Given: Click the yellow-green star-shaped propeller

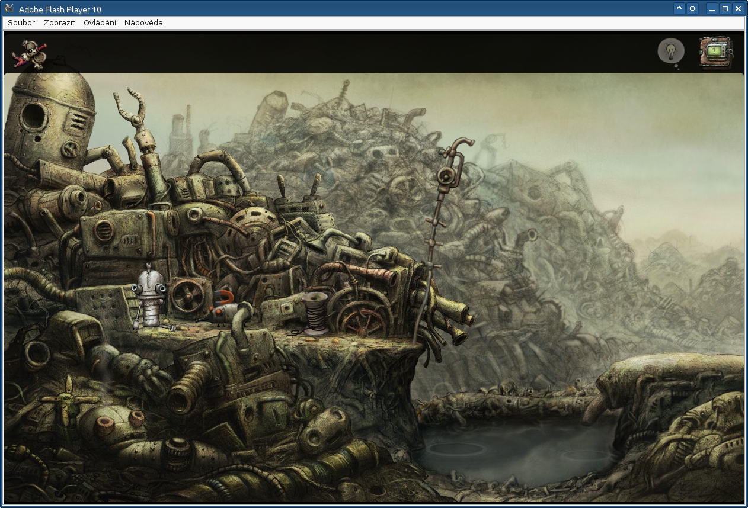Looking at the screenshot, I should coord(69,400).
